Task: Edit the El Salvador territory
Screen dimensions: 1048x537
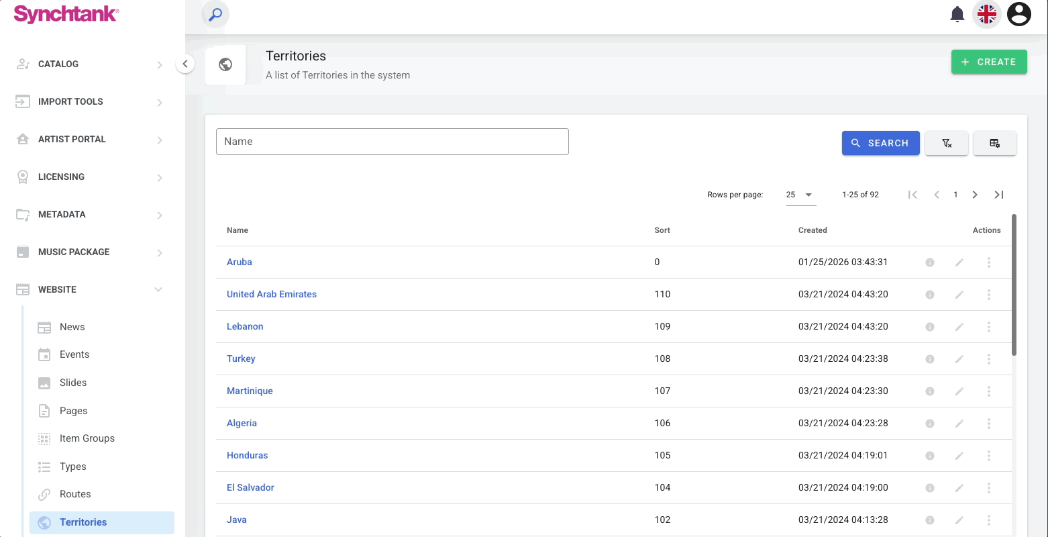Action: pos(959,488)
